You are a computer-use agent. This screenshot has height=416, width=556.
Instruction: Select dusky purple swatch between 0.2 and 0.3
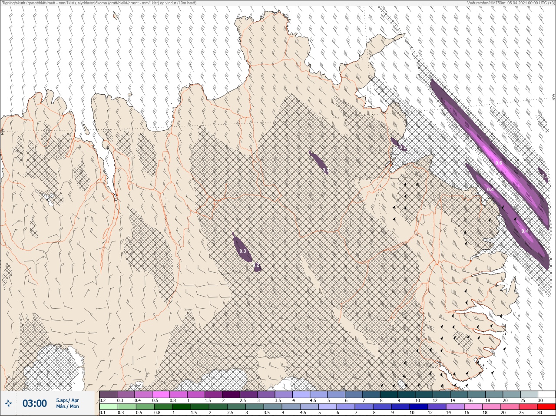pyautogui.click(x=108, y=395)
